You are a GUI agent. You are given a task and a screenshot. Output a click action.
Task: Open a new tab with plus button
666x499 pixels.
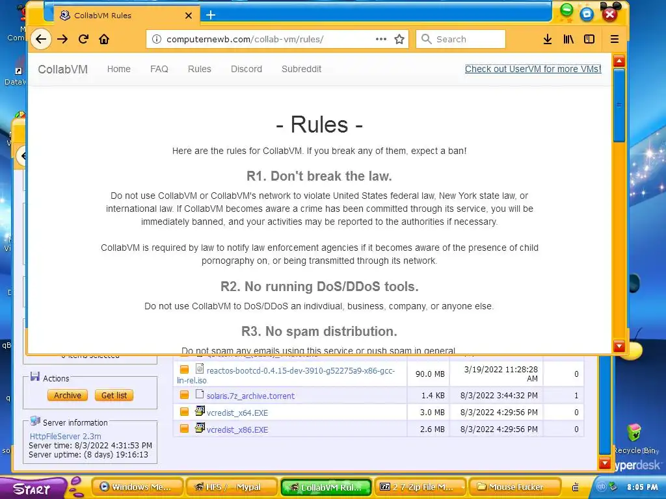pyautogui.click(x=211, y=16)
